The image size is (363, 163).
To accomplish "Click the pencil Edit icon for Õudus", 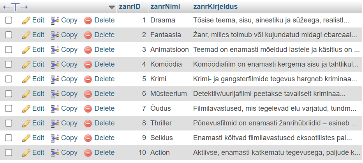I will [26, 108].
